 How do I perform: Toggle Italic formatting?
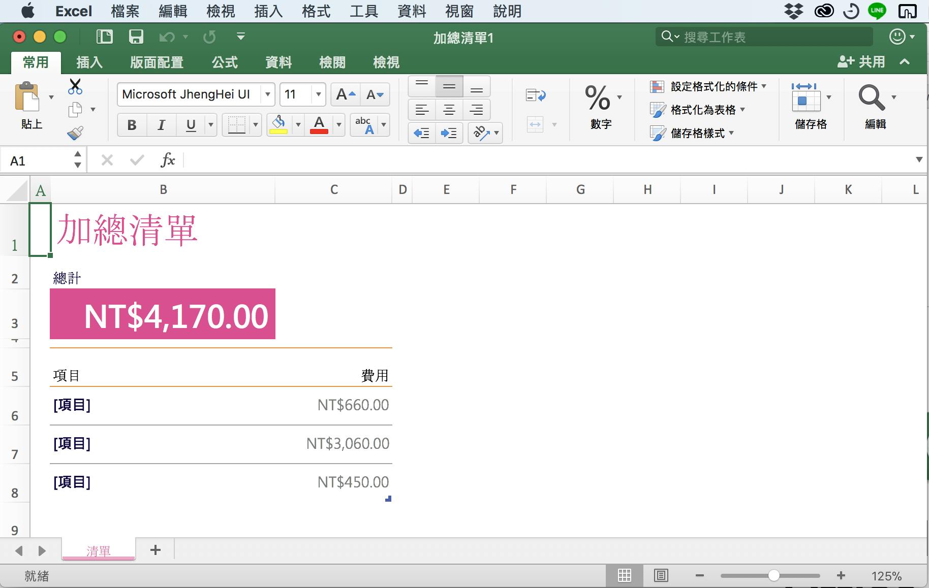click(161, 125)
